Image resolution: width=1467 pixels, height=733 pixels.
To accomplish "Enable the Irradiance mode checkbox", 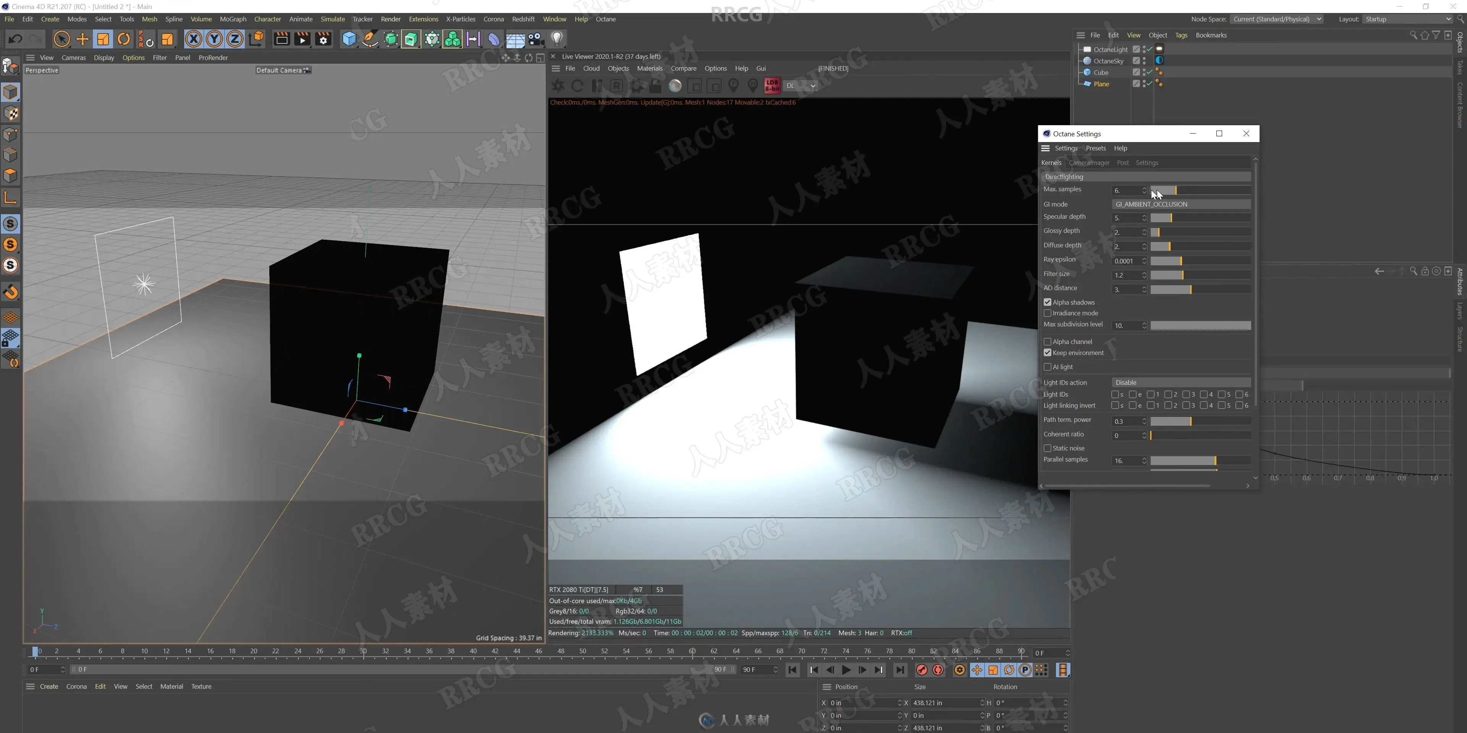I will (x=1047, y=313).
